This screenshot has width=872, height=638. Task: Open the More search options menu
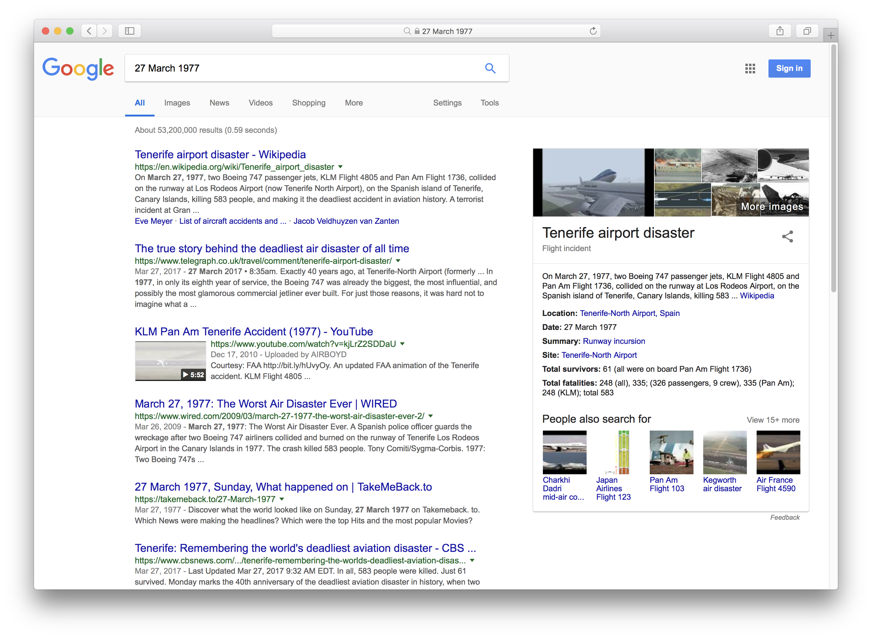point(353,103)
